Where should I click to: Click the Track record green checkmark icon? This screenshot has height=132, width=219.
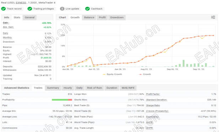point(3,9)
